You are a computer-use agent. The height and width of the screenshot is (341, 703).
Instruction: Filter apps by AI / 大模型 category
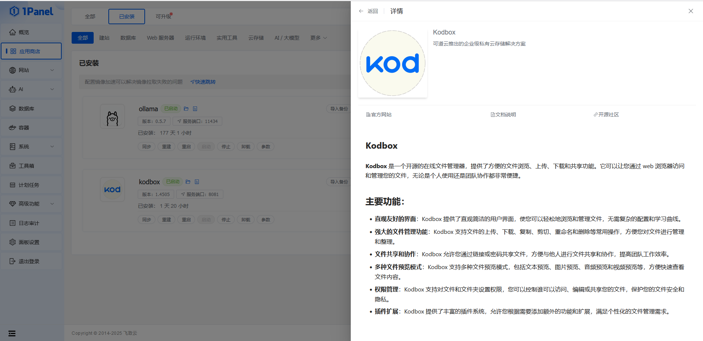pos(287,38)
